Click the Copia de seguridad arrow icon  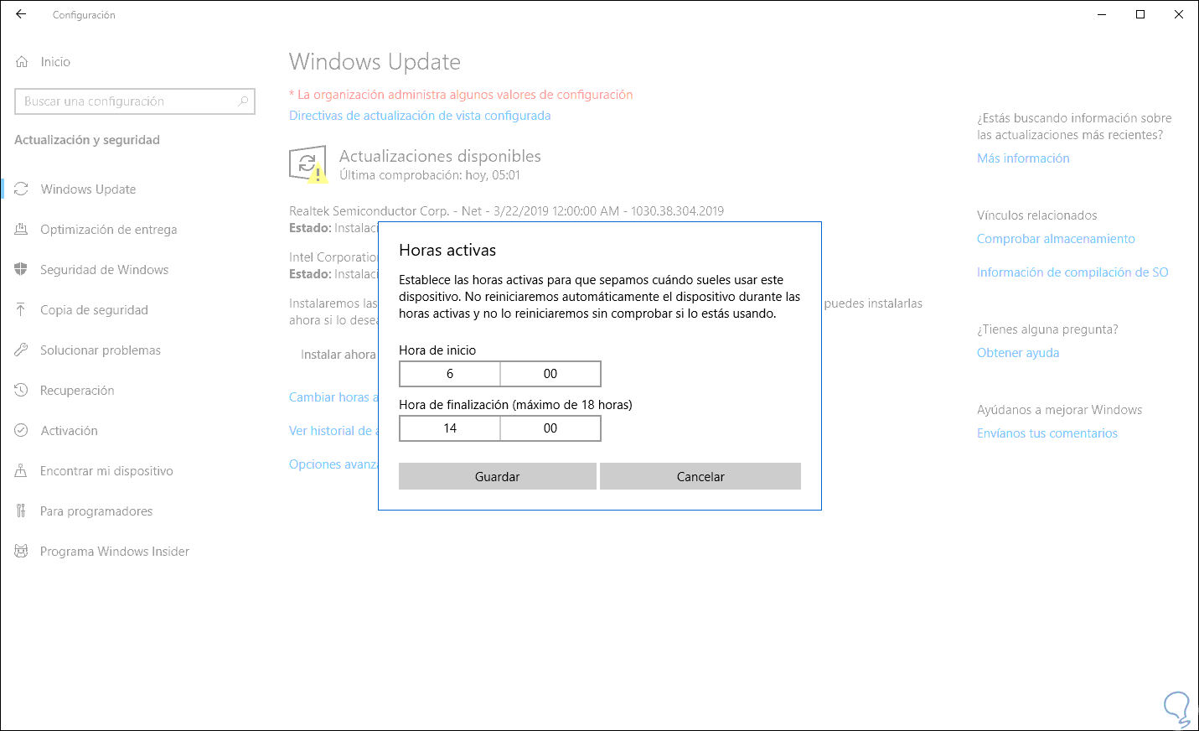point(22,310)
